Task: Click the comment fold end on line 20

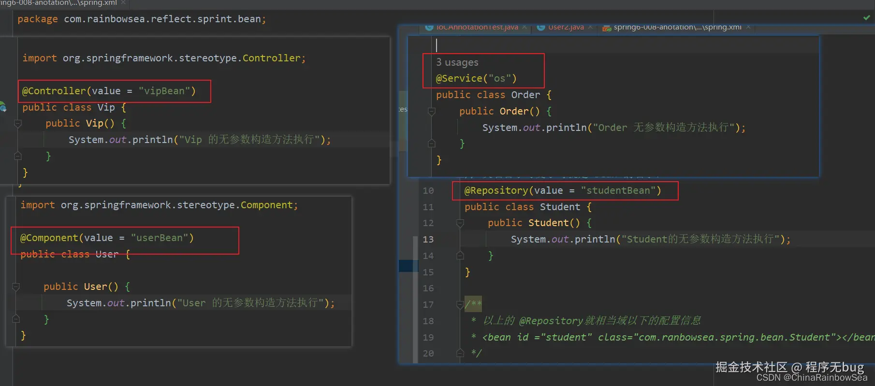Action: pyautogui.click(x=460, y=353)
